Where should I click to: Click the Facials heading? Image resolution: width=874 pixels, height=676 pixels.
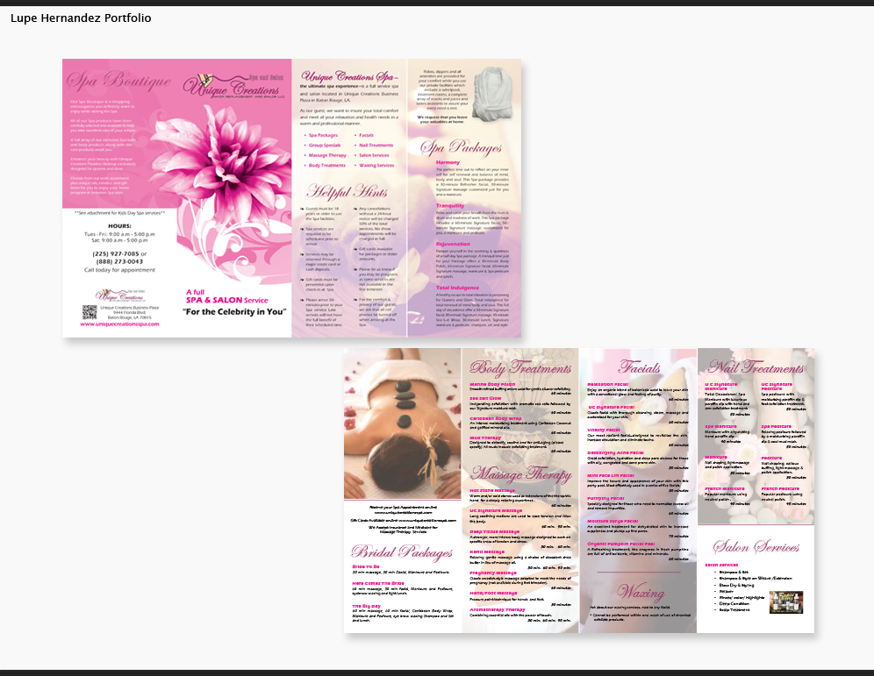639,367
